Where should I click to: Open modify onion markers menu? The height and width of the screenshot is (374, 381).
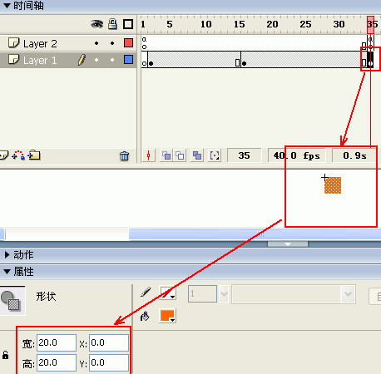click(215, 155)
